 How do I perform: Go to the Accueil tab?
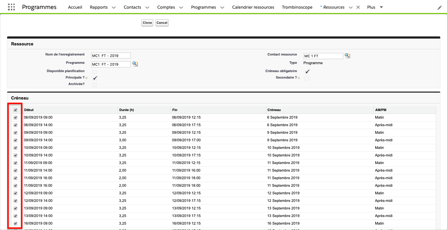click(75, 7)
